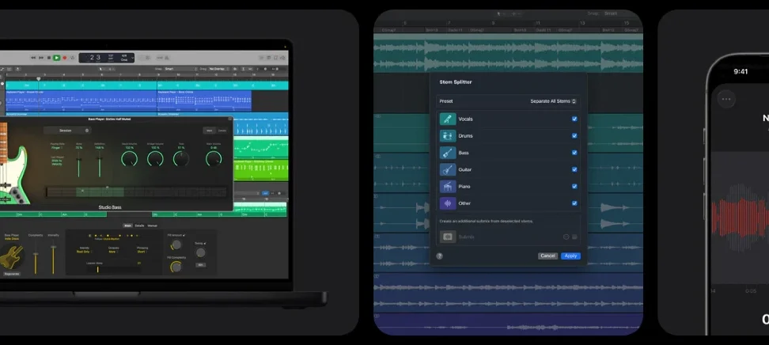Click the fast forward transport button
Viewport: 769px width, 345px height.
click(x=40, y=58)
